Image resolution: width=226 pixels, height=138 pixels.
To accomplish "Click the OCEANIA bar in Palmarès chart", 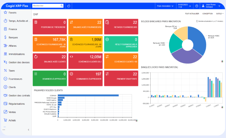I will point(88,96).
